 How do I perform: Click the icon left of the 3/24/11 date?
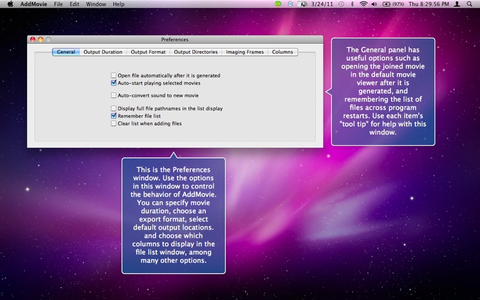coord(302,4)
